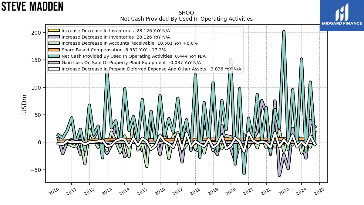Select legend label Share Based Compensation 6.952 YoY +17.2%
Image resolution: width=364 pixels, height=205 pixels.
click(113, 50)
